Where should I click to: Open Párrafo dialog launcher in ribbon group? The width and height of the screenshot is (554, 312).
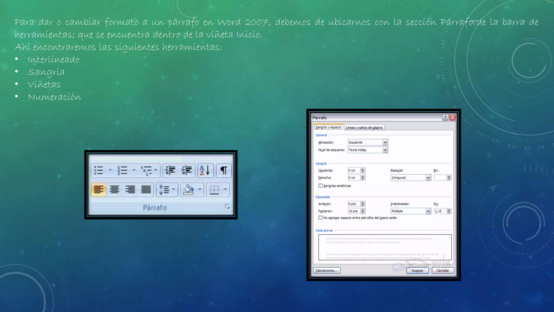[228, 207]
